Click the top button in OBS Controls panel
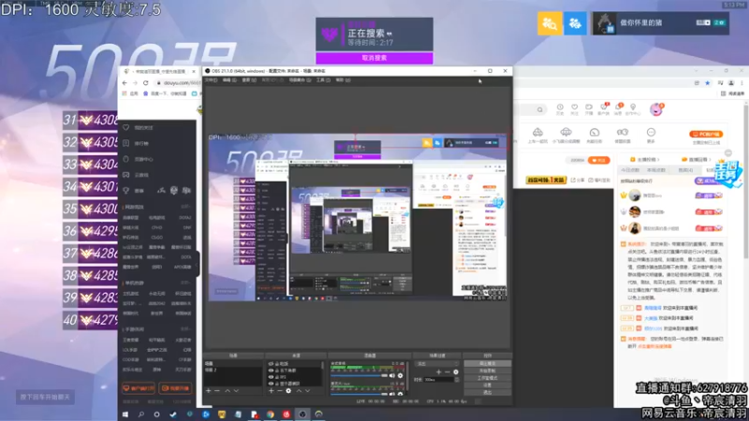 [x=487, y=364]
